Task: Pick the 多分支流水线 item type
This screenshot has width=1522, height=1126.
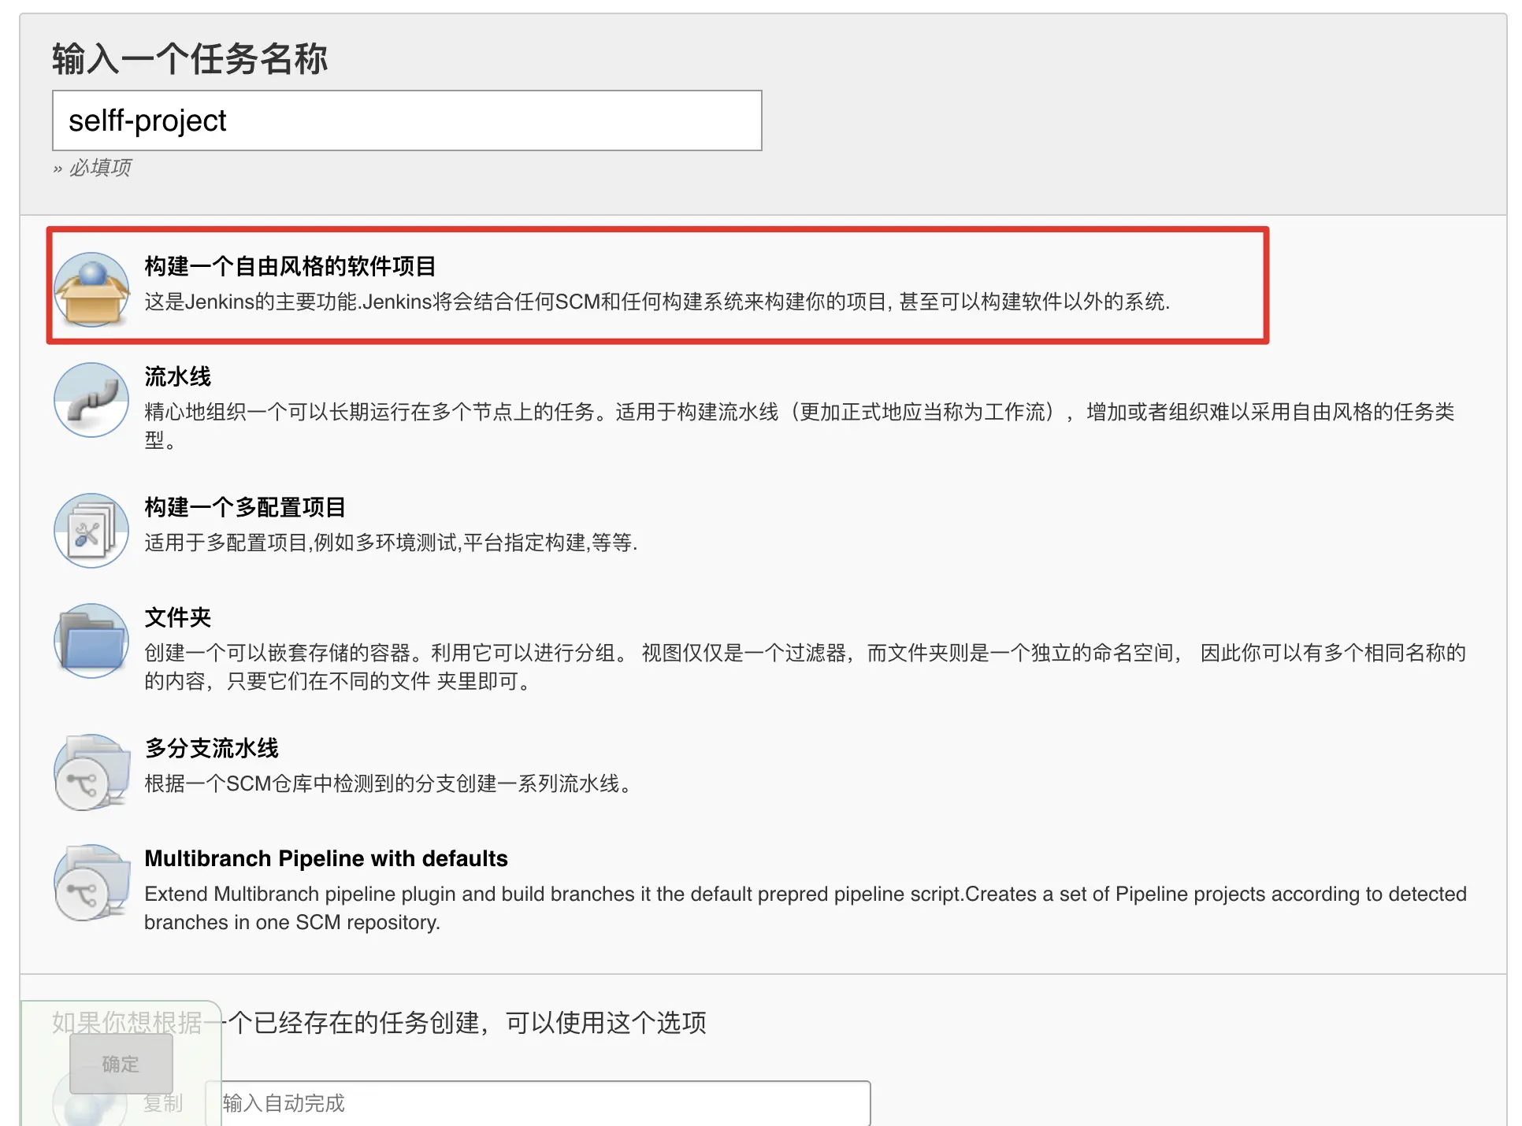Action: coord(211,748)
